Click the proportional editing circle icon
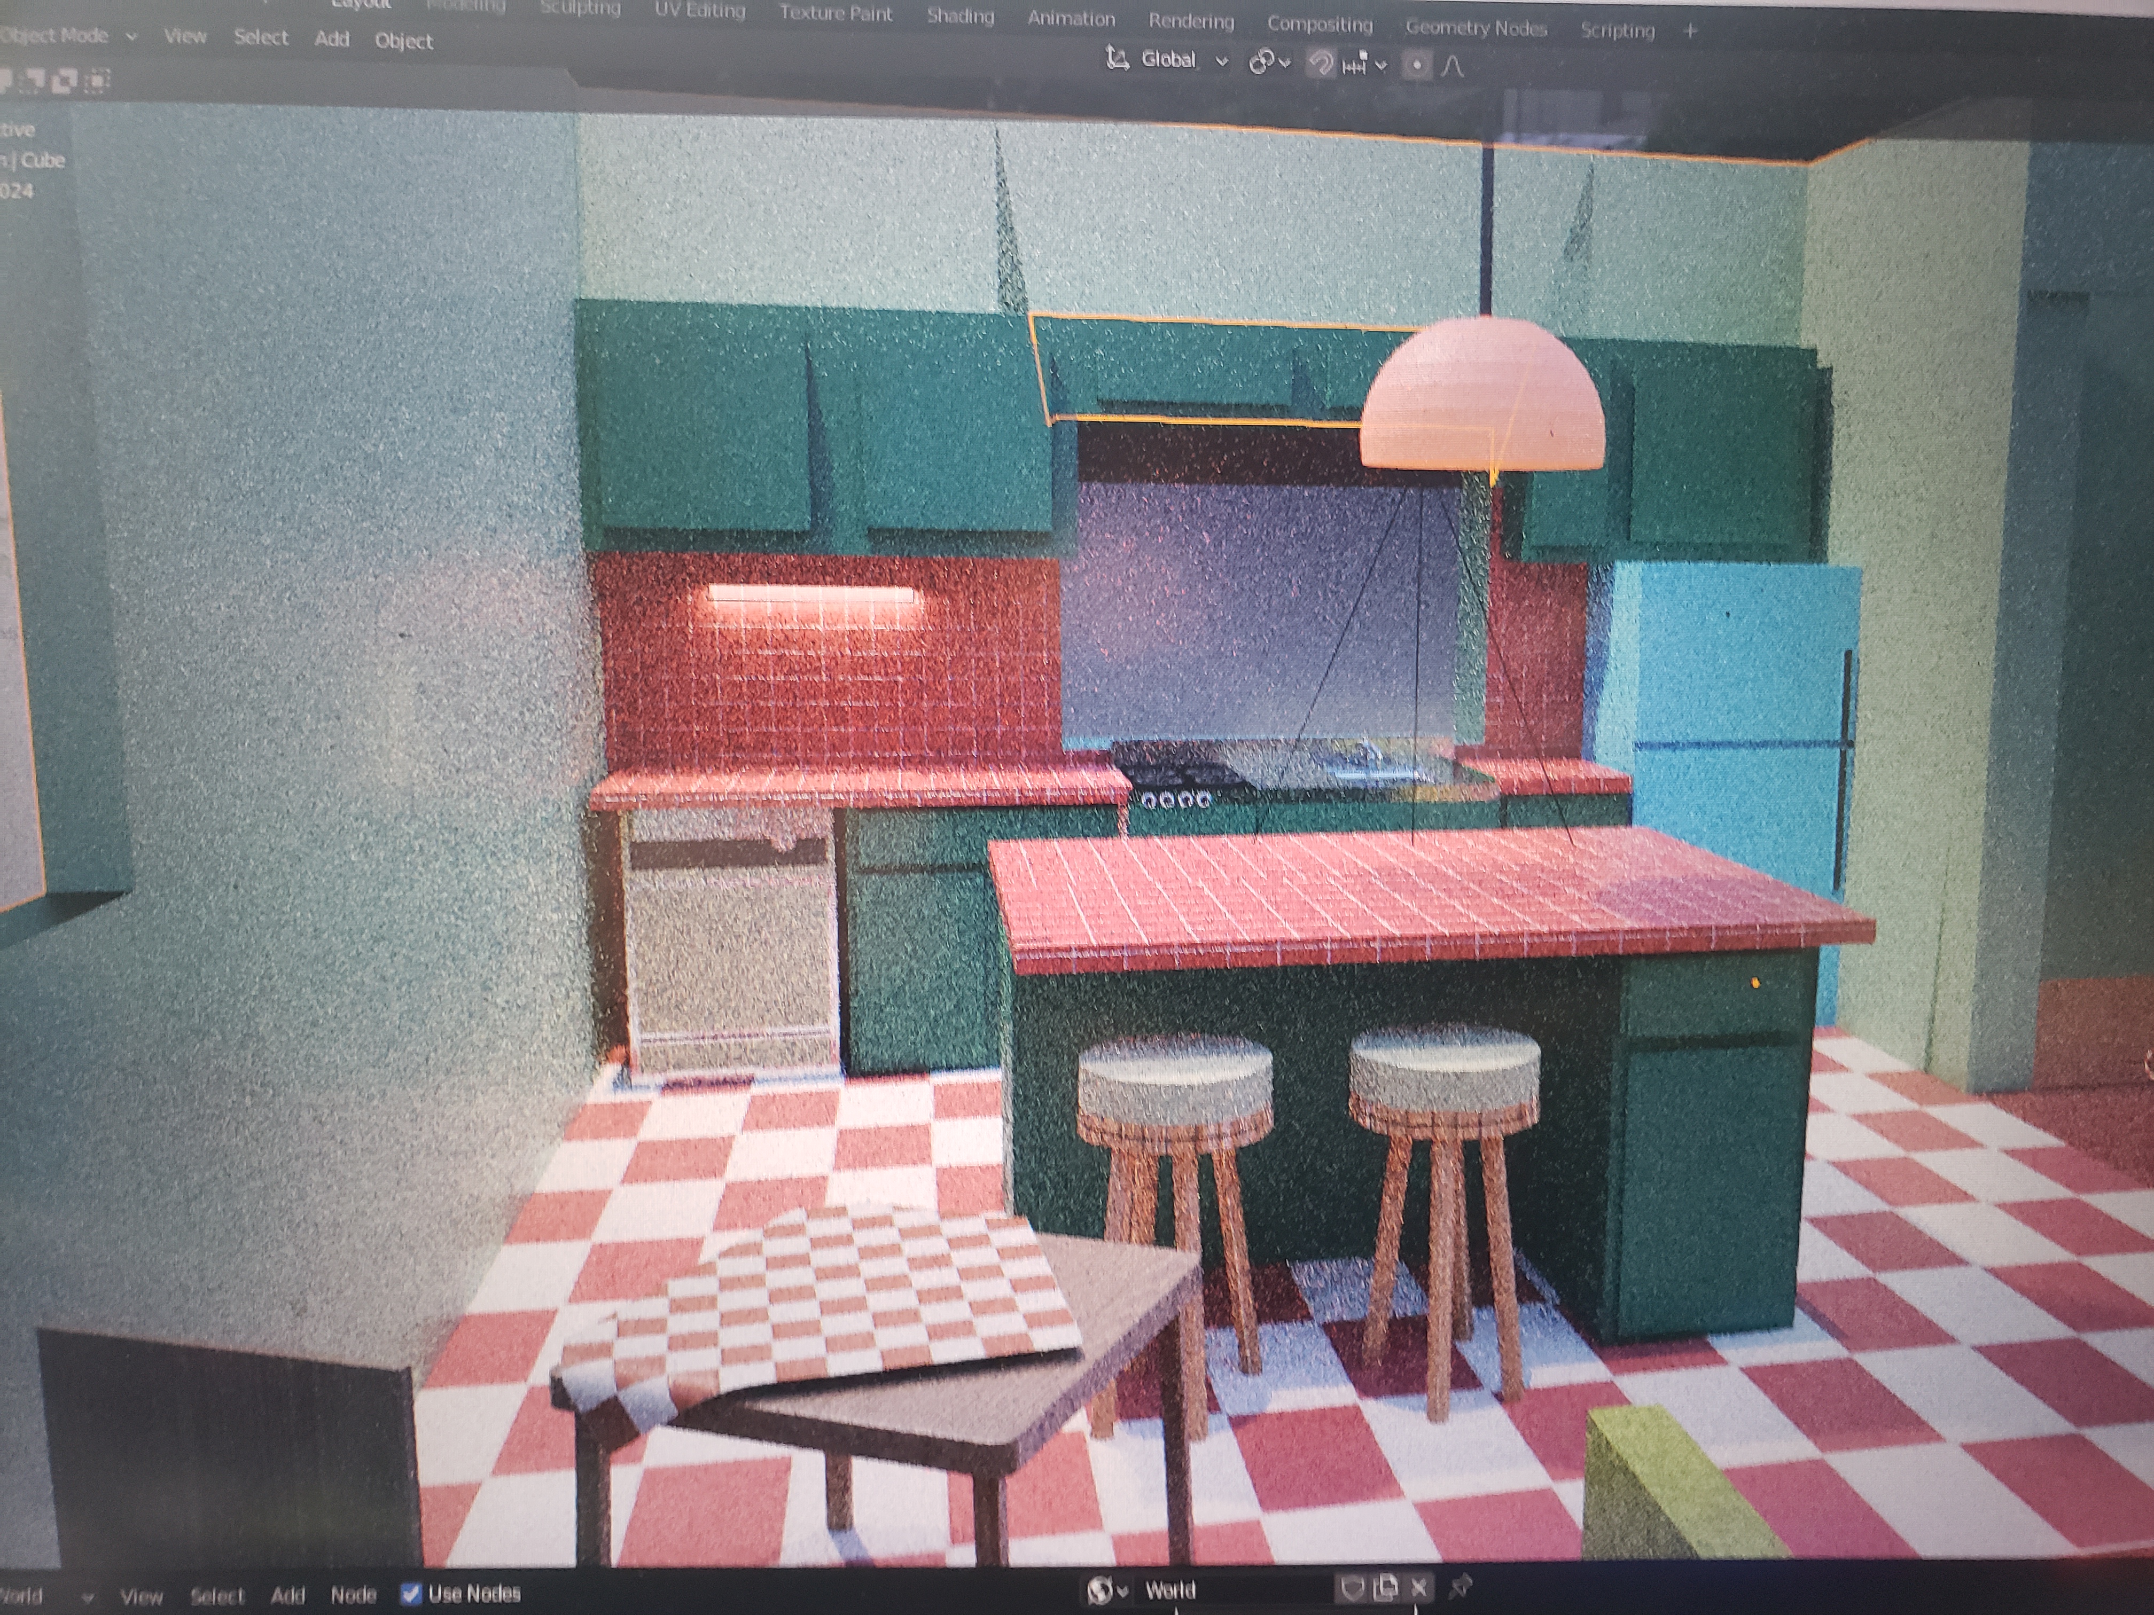The height and width of the screenshot is (1615, 2154). (x=1416, y=65)
